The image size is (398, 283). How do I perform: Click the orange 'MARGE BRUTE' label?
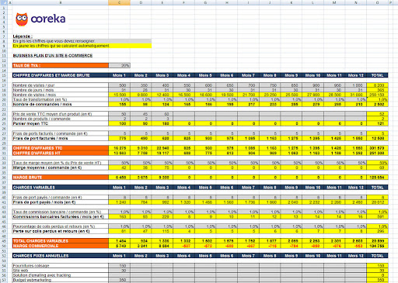pos(61,178)
